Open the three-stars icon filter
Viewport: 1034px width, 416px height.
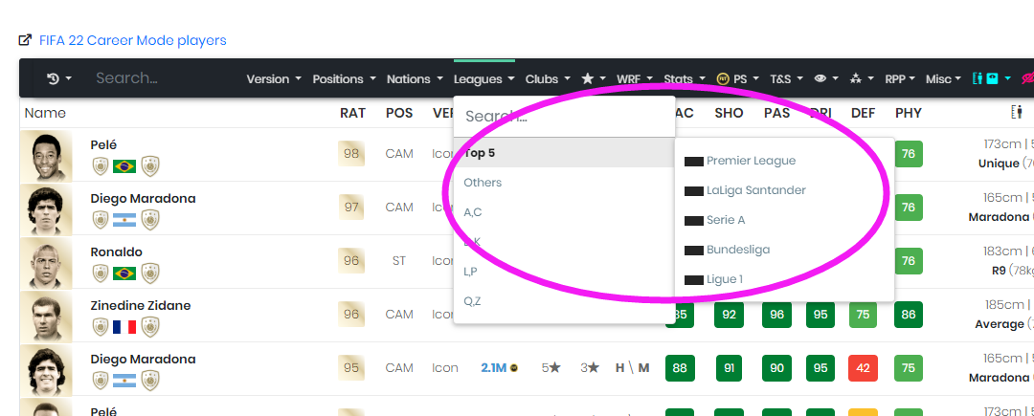click(x=862, y=79)
